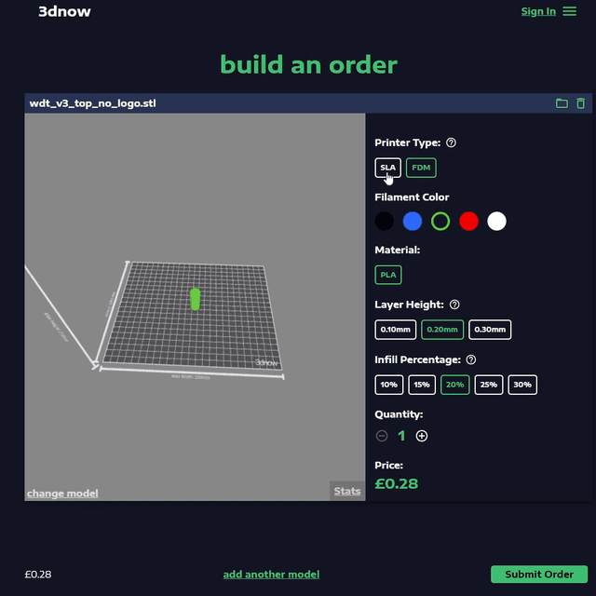Select SLA printer type
This screenshot has width=596, height=596.
coord(387,168)
